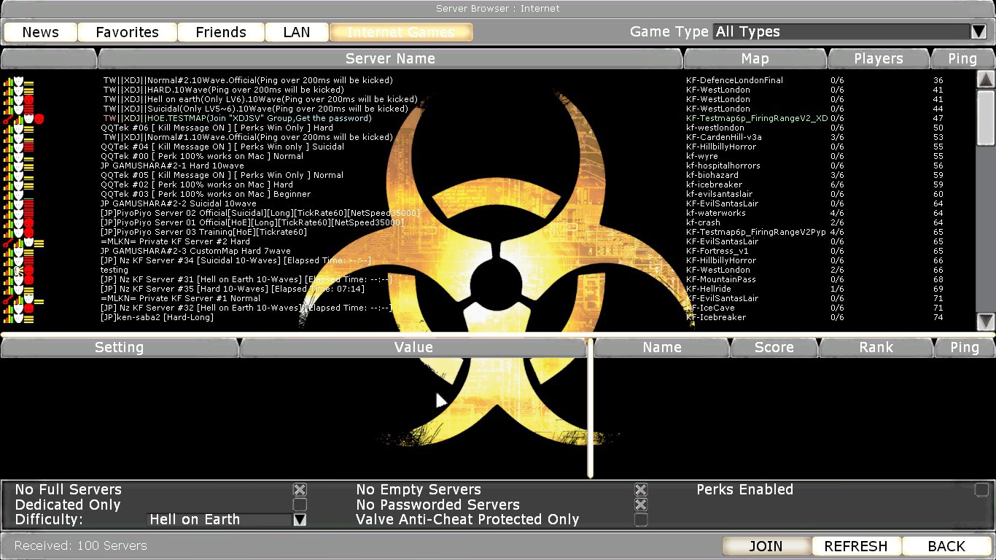Click the key icon on the HOE.TESTMAP row

pyautogui.click(x=8, y=118)
